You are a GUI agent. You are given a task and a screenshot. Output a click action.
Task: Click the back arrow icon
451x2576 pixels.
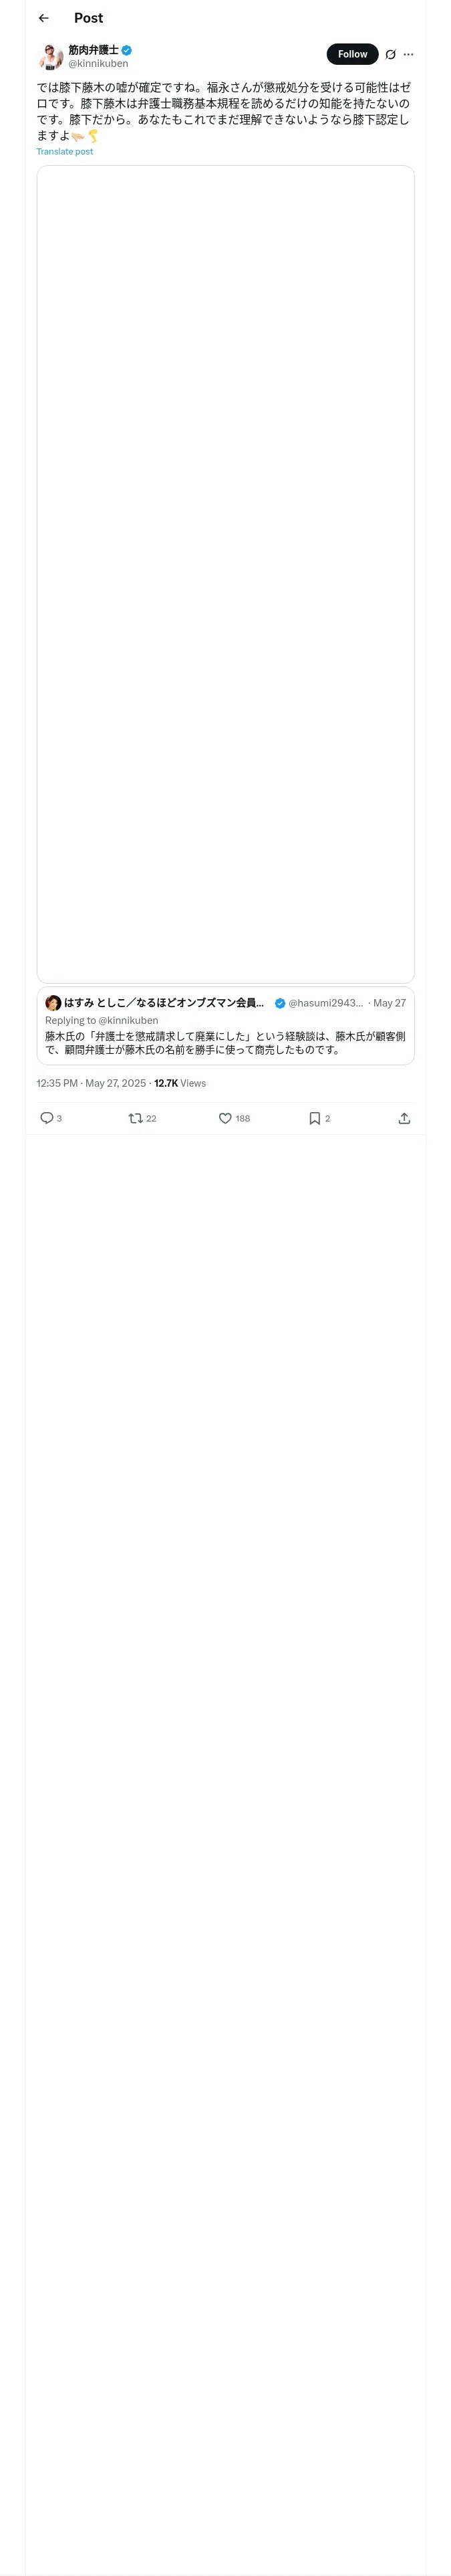coord(43,18)
